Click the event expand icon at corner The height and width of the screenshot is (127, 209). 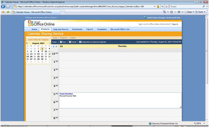[x=181, y=107]
